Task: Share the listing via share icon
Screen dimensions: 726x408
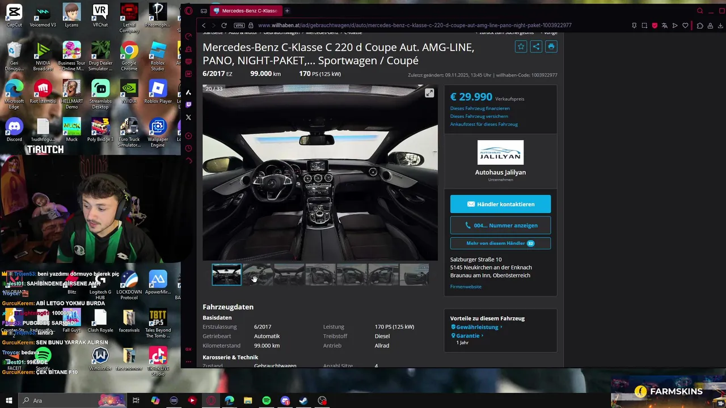Action: 536,47
